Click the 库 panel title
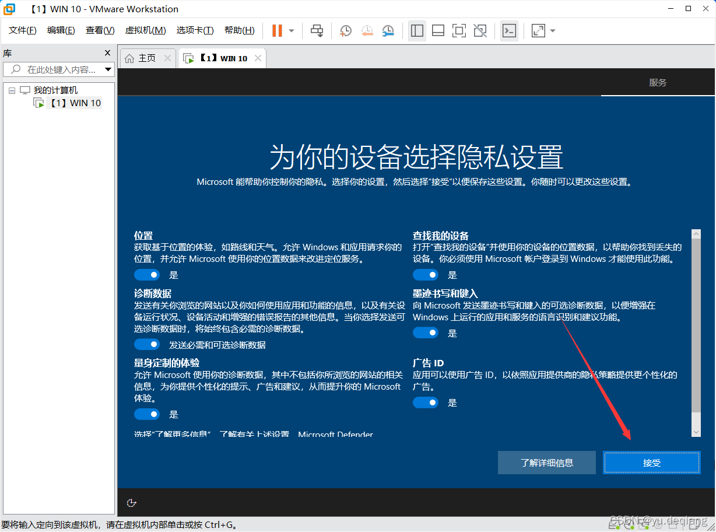 coord(8,52)
